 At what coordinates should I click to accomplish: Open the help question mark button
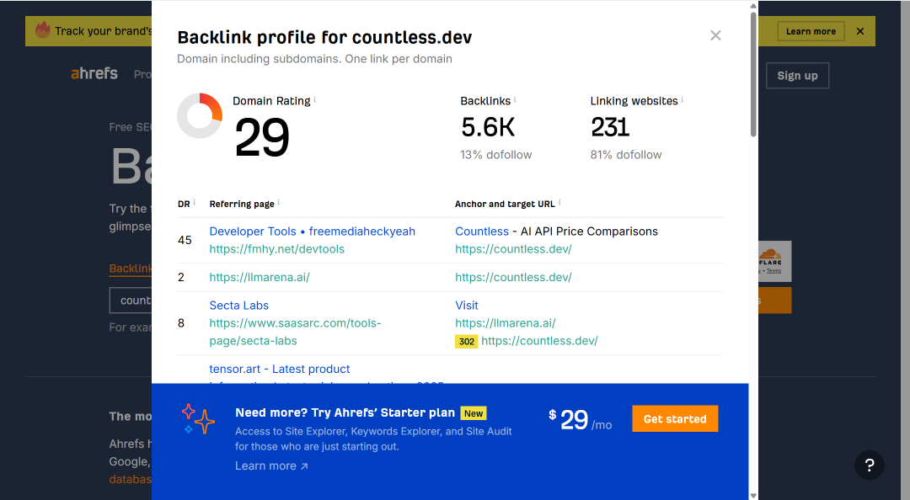click(869, 465)
